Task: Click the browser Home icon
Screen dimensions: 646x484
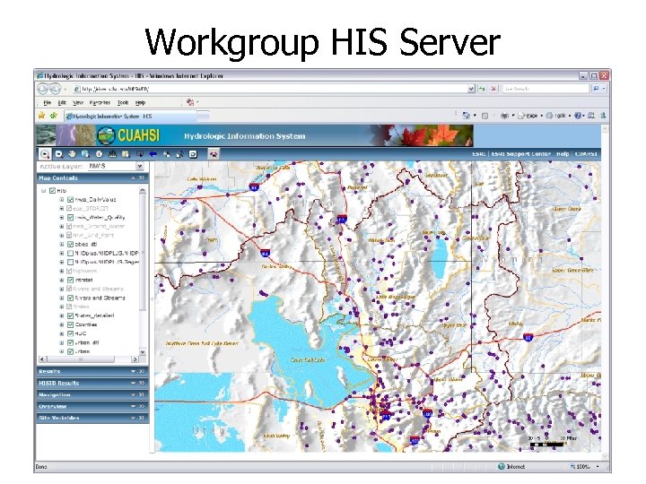Action: 466,116
